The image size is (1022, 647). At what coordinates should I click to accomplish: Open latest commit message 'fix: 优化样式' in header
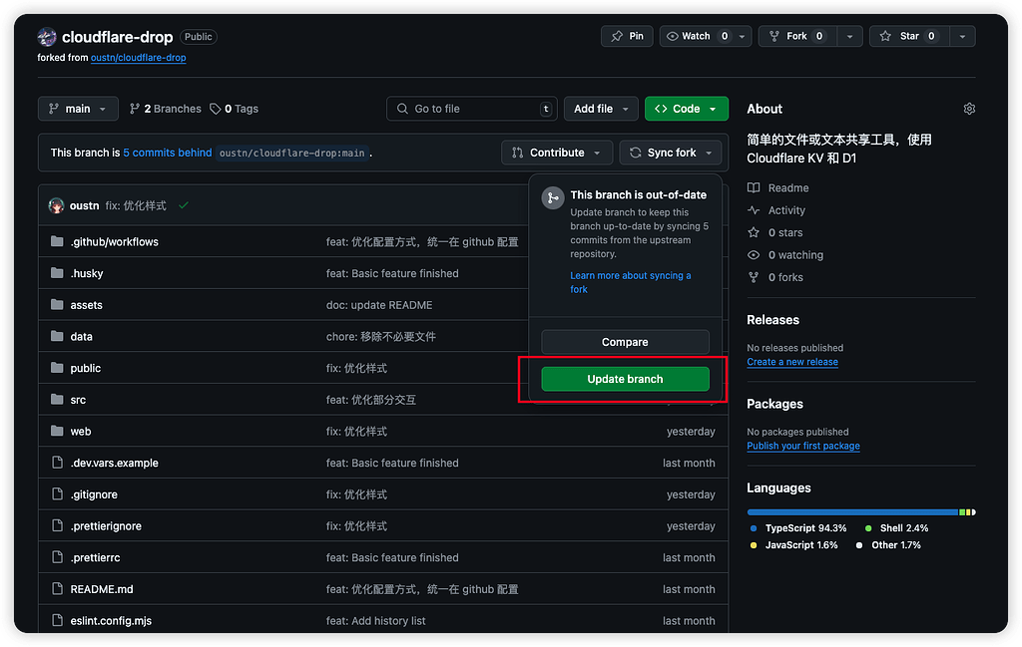(x=136, y=205)
